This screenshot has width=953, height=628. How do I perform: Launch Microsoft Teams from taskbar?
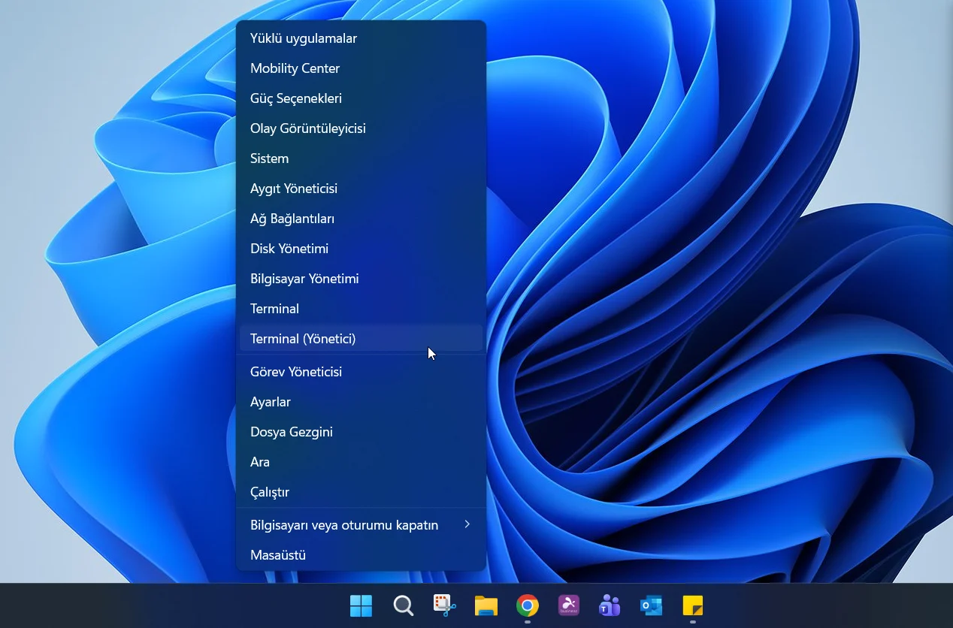(610, 605)
